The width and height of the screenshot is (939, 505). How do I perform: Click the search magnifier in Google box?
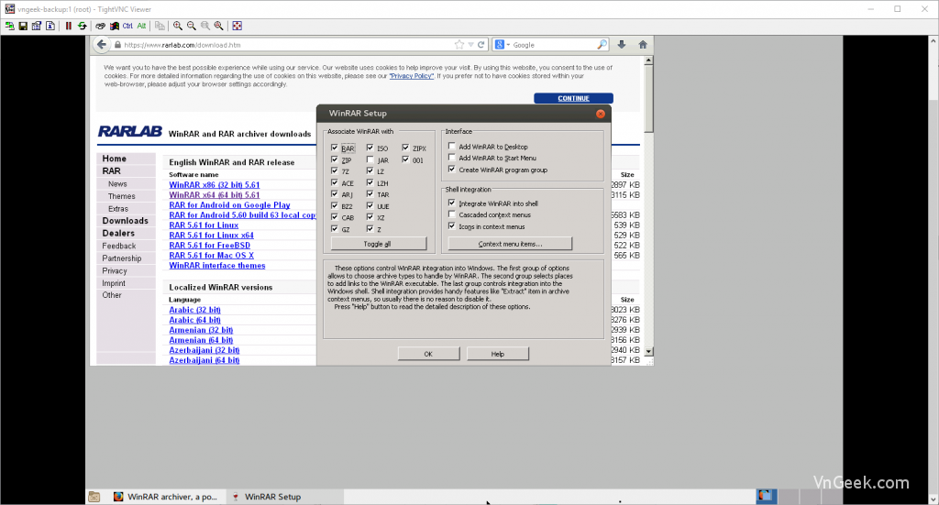602,44
